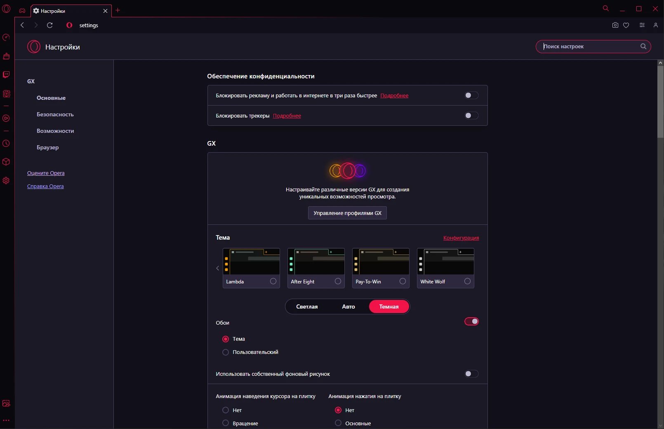Open the account profile icon
The height and width of the screenshot is (429, 664).
[656, 25]
